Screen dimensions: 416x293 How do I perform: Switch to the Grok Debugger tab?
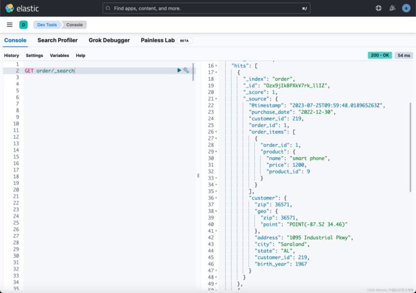pyautogui.click(x=109, y=40)
